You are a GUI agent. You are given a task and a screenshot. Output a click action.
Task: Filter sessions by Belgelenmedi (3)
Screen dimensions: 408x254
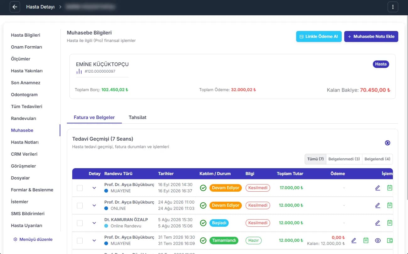344,159
